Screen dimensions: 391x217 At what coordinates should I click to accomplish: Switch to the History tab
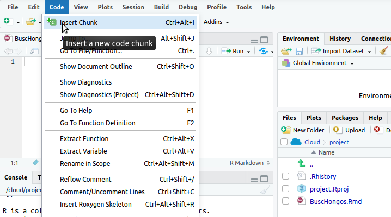click(x=340, y=39)
